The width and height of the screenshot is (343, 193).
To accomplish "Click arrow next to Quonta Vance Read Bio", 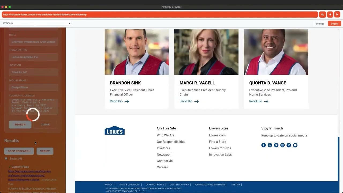I will tap(266, 101).
